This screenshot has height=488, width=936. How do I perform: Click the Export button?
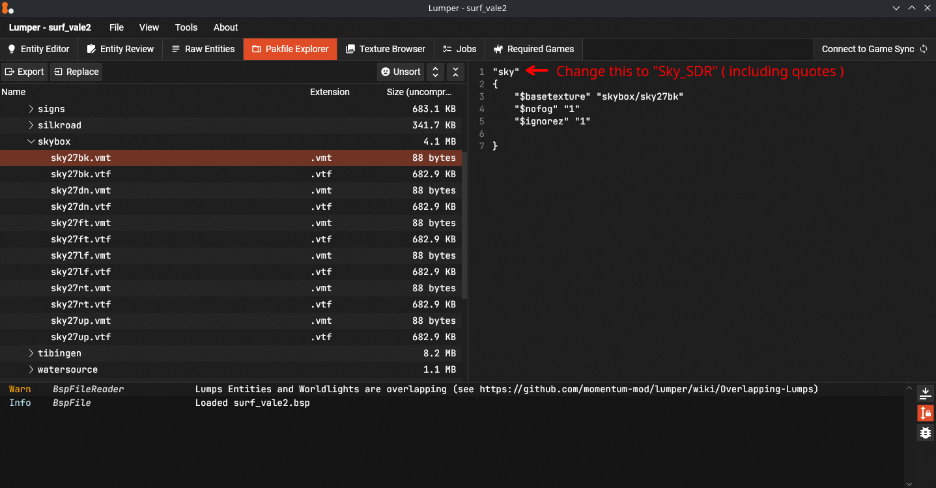click(x=24, y=72)
